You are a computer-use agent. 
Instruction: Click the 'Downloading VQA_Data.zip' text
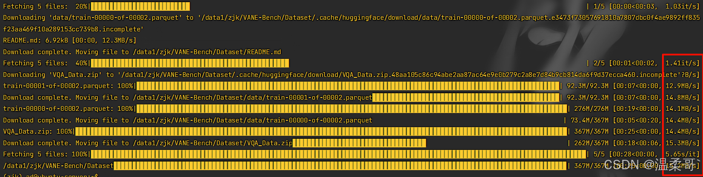[x=58, y=75]
